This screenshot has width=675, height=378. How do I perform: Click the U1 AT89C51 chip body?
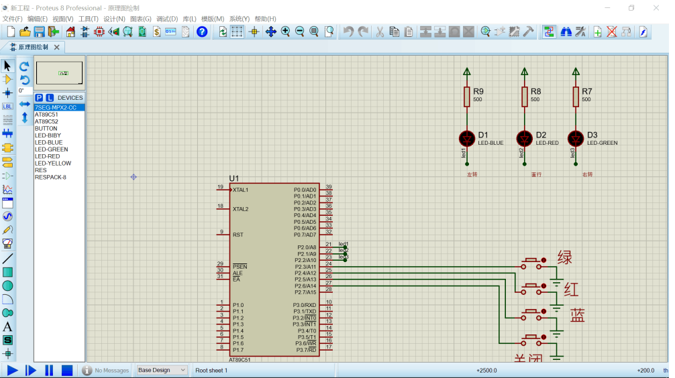pyautogui.click(x=274, y=269)
